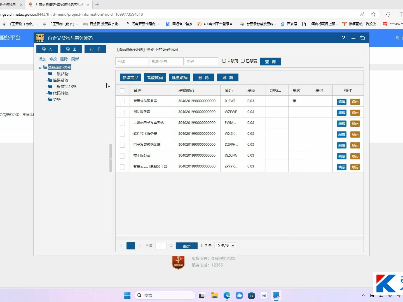The image size is (403, 302).
Task: Open the cloud app taskbar icon
Action: pyautogui.click(x=239, y=295)
